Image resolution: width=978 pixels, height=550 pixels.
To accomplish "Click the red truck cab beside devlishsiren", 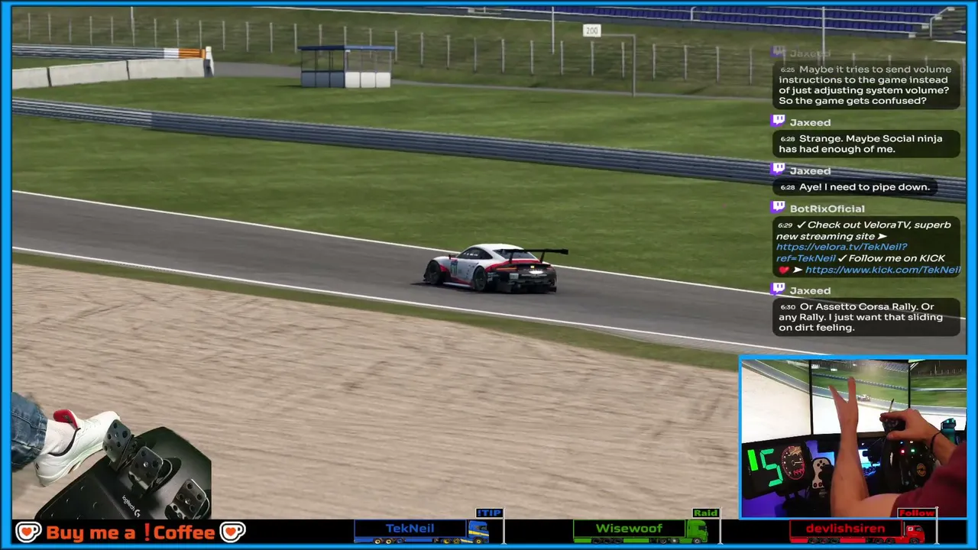I will 915,532.
